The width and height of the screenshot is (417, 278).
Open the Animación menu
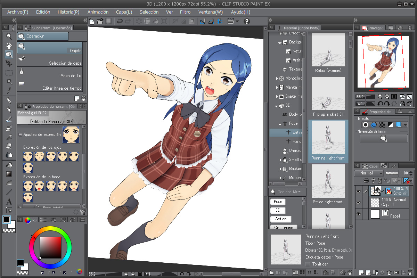pos(98,12)
